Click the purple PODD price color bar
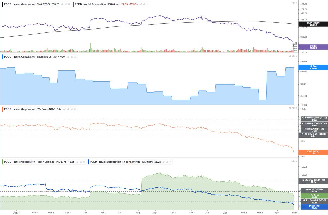 pos(73,4)
